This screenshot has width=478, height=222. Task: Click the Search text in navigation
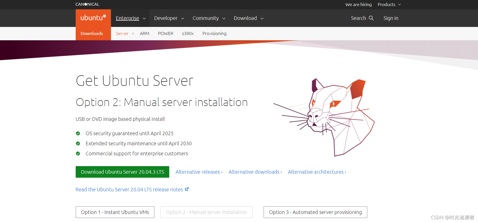[x=358, y=18]
